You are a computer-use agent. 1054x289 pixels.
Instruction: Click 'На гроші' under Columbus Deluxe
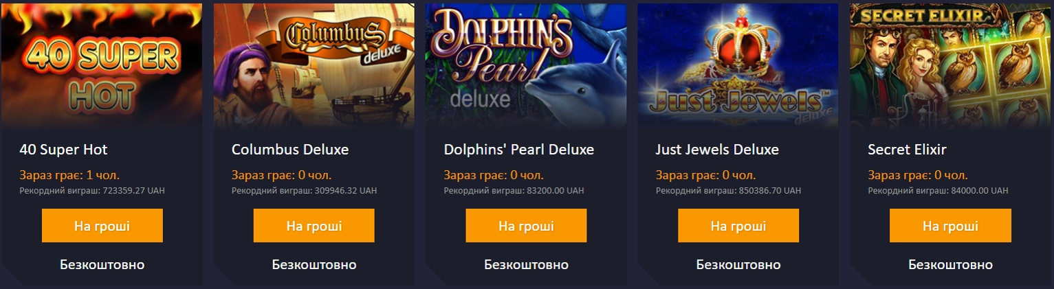click(x=314, y=226)
